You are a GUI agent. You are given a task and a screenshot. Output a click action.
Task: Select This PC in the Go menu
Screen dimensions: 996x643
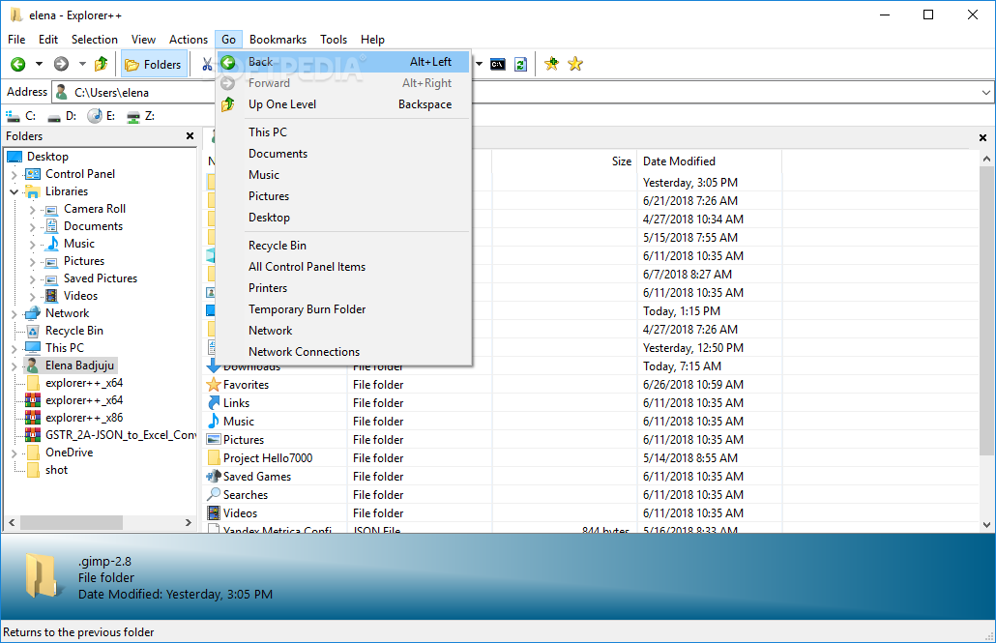tap(343, 132)
